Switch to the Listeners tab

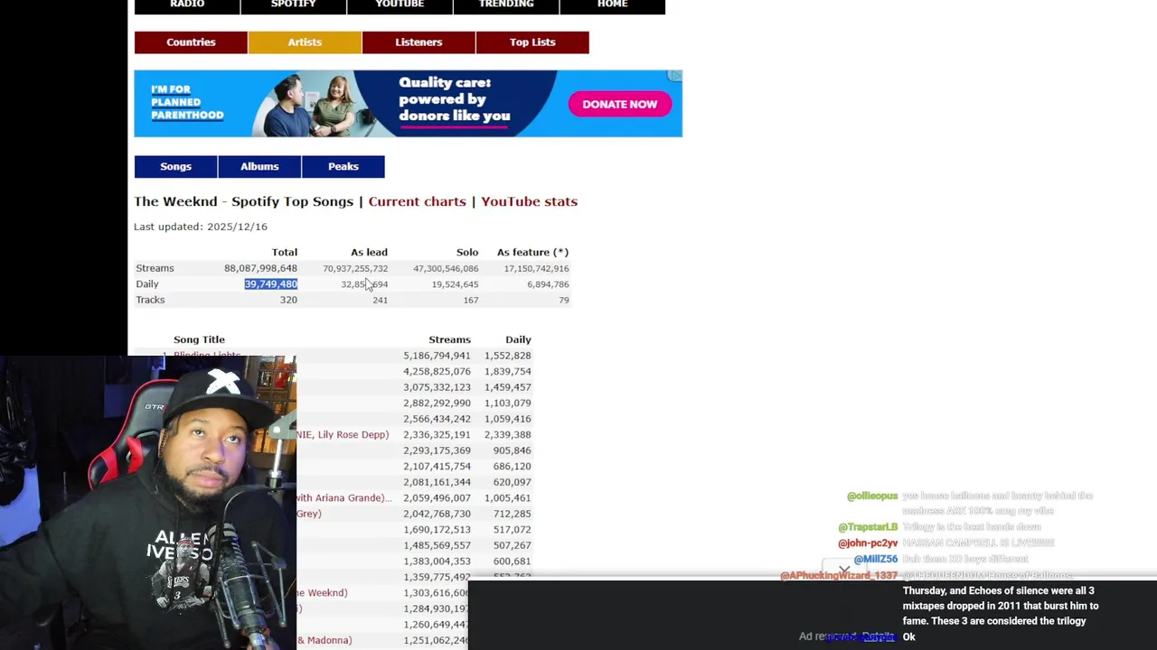pyautogui.click(x=419, y=42)
